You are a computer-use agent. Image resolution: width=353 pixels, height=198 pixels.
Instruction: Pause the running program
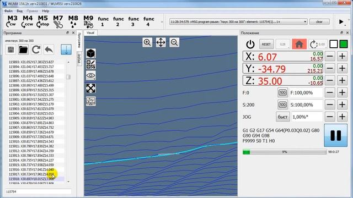point(335,135)
